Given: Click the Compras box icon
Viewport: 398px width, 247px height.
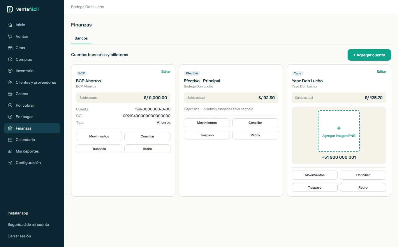Looking at the screenshot, I should 10,60.
